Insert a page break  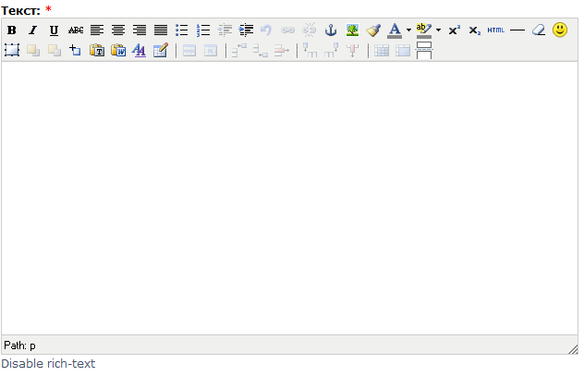click(x=424, y=50)
